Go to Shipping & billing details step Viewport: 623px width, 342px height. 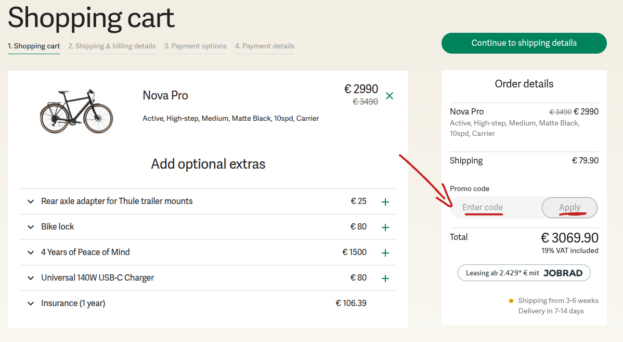click(x=112, y=46)
